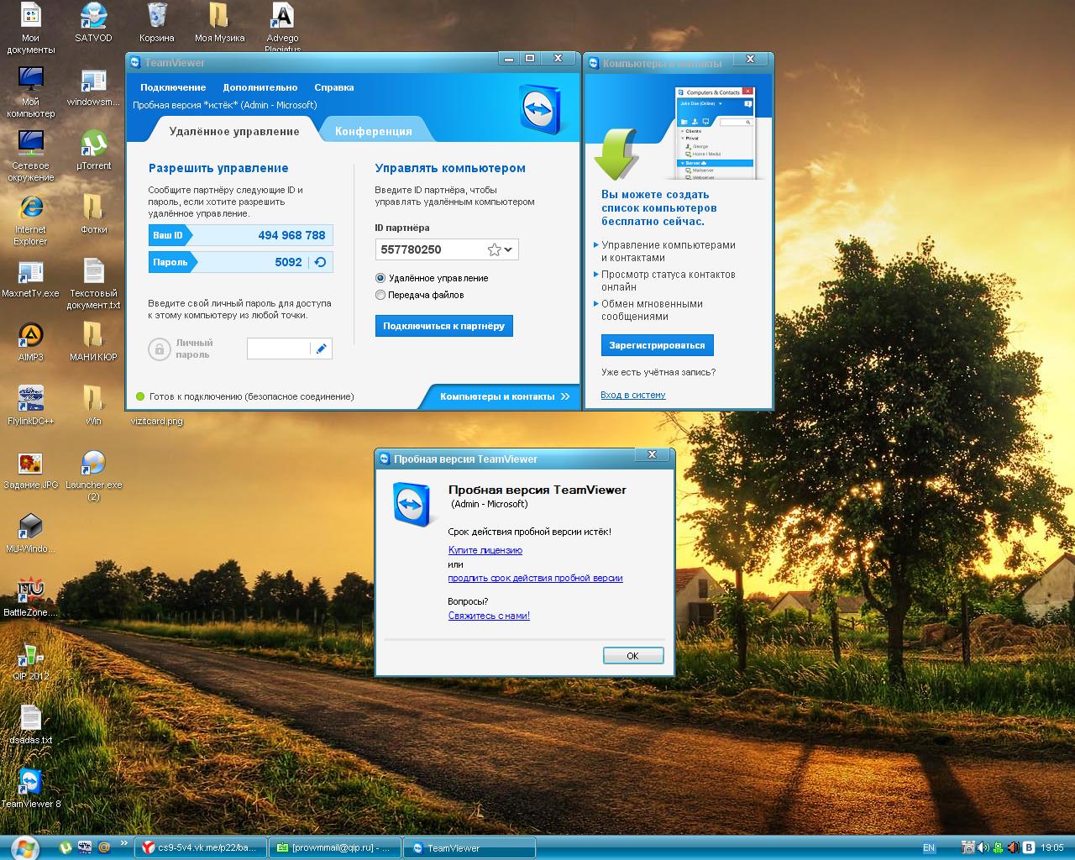The width and height of the screenshot is (1075, 860).
Task: Open the МАНИКЮР desktop folder
Action: (93, 343)
